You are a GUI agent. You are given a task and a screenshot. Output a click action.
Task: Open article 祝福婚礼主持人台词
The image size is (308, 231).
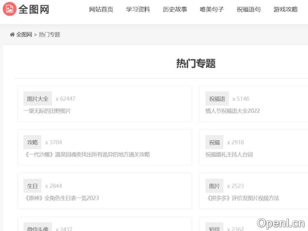(229, 155)
